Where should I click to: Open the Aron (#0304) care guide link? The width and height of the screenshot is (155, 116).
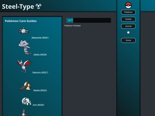[38, 105]
